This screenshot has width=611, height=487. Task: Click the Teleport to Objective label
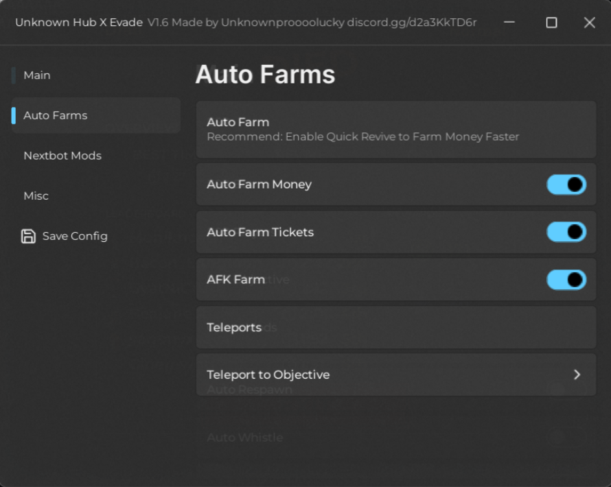[268, 375]
